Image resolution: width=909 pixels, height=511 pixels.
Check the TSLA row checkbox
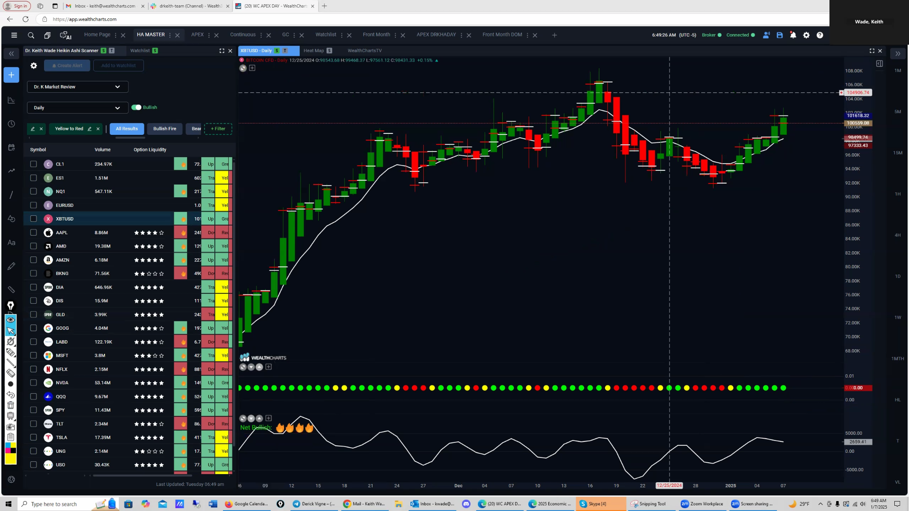coord(33,437)
